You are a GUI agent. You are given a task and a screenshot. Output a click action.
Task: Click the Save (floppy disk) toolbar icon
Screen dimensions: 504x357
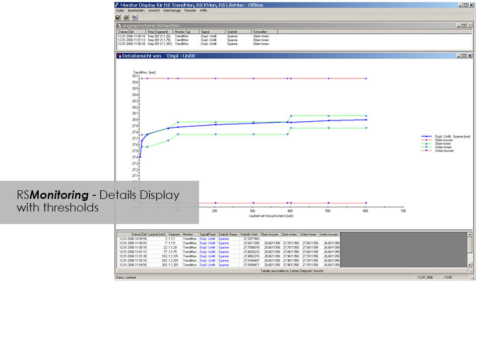point(118,17)
